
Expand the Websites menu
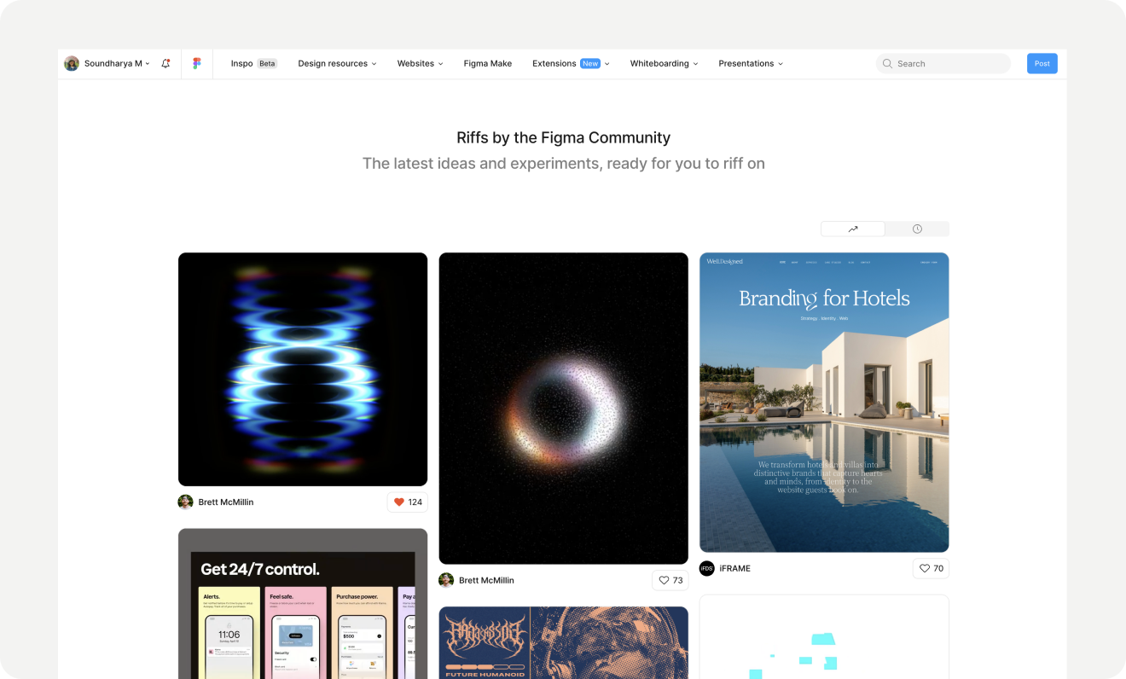point(420,63)
